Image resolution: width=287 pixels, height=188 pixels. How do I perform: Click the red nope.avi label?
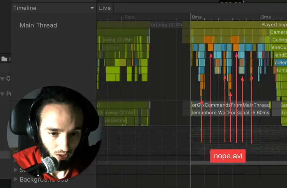point(228,156)
